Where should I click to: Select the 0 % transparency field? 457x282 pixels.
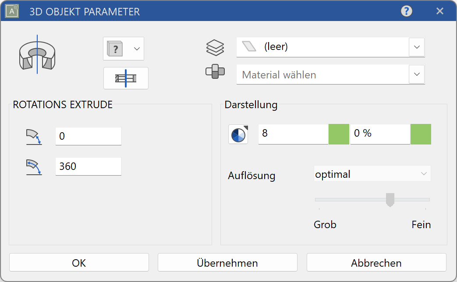click(379, 134)
